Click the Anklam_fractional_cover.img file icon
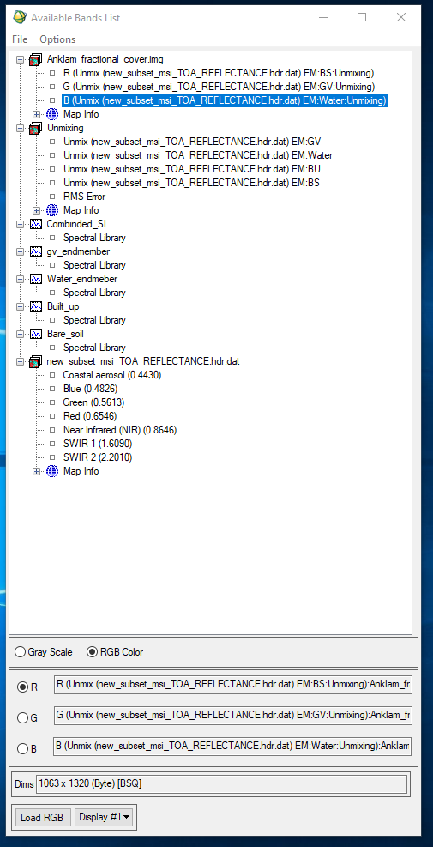433x847 pixels. (x=36, y=59)
